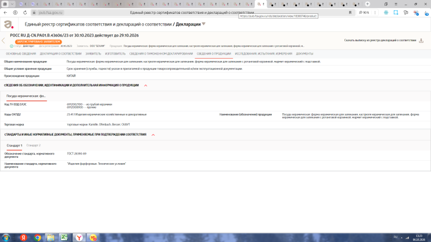Expand the Декларации dropdown triangle

pos(204,24)
